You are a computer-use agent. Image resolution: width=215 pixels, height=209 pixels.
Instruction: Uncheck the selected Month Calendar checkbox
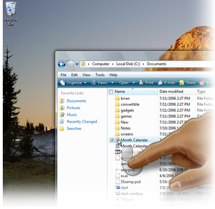pos(112,140)
